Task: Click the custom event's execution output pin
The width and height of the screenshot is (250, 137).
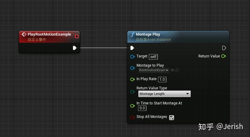Action: coord(75,48)
